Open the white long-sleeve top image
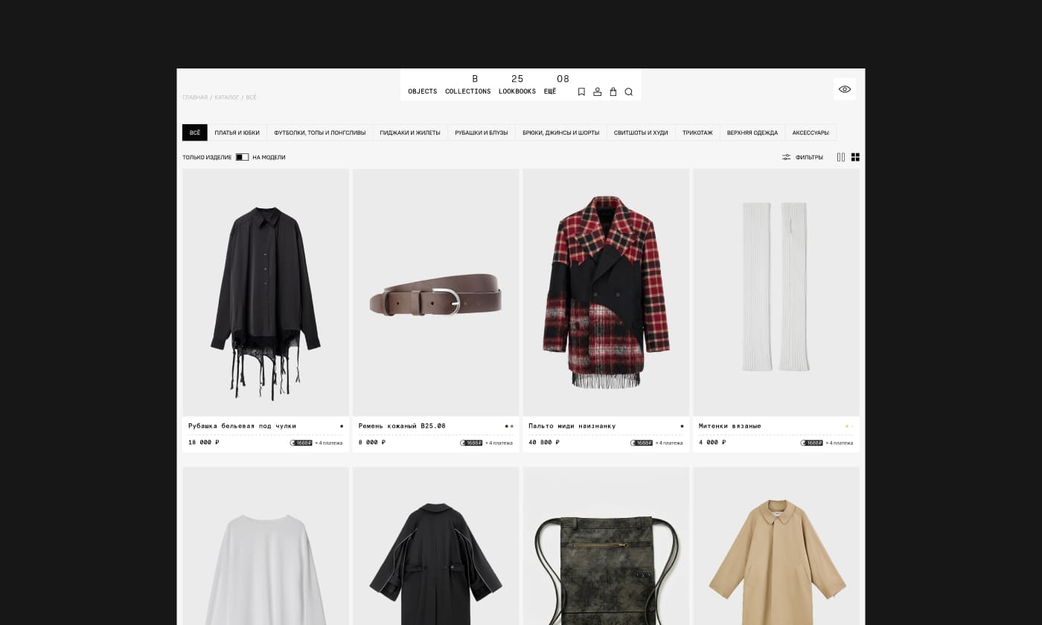1042x625 pixels. 266,546
